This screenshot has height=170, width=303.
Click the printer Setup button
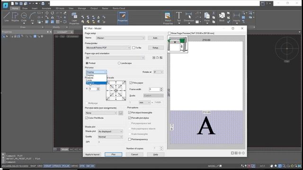[156, 48]
